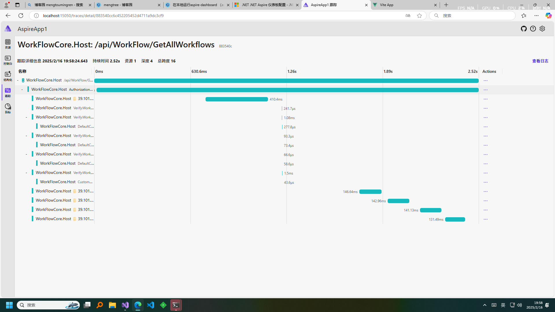
Task: Click the help question mark icon
Action: tap(533, 29)
